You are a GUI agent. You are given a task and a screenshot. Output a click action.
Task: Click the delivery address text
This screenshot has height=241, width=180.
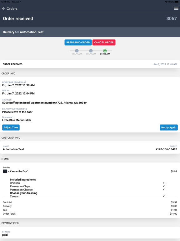click(44, 103)
